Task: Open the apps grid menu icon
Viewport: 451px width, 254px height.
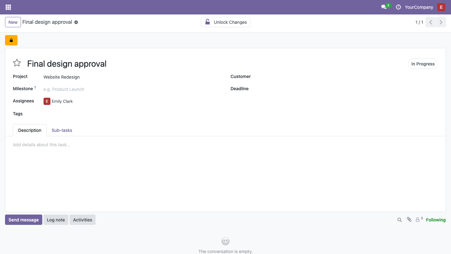Action: (8, 7)
